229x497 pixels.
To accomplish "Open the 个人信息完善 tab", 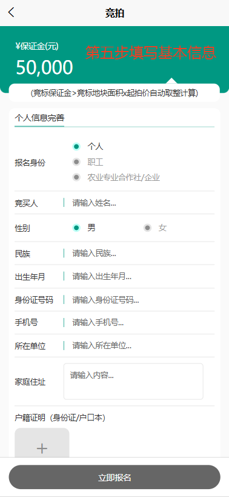I will [x=39, y=118].
